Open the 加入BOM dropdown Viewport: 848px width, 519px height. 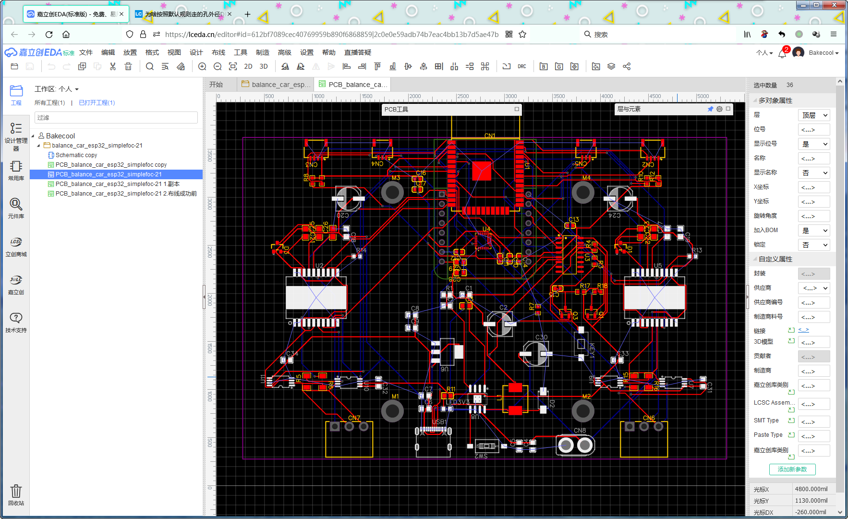tap(814, 231)
